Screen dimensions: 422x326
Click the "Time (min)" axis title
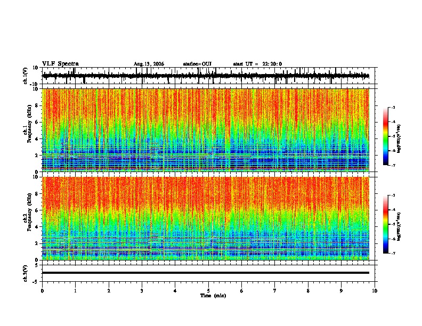click(213, 296)
